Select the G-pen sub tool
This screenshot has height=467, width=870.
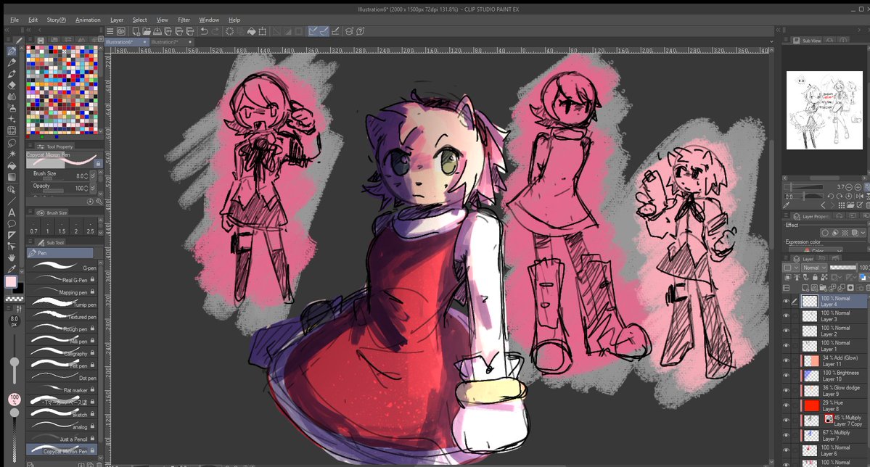62,268
